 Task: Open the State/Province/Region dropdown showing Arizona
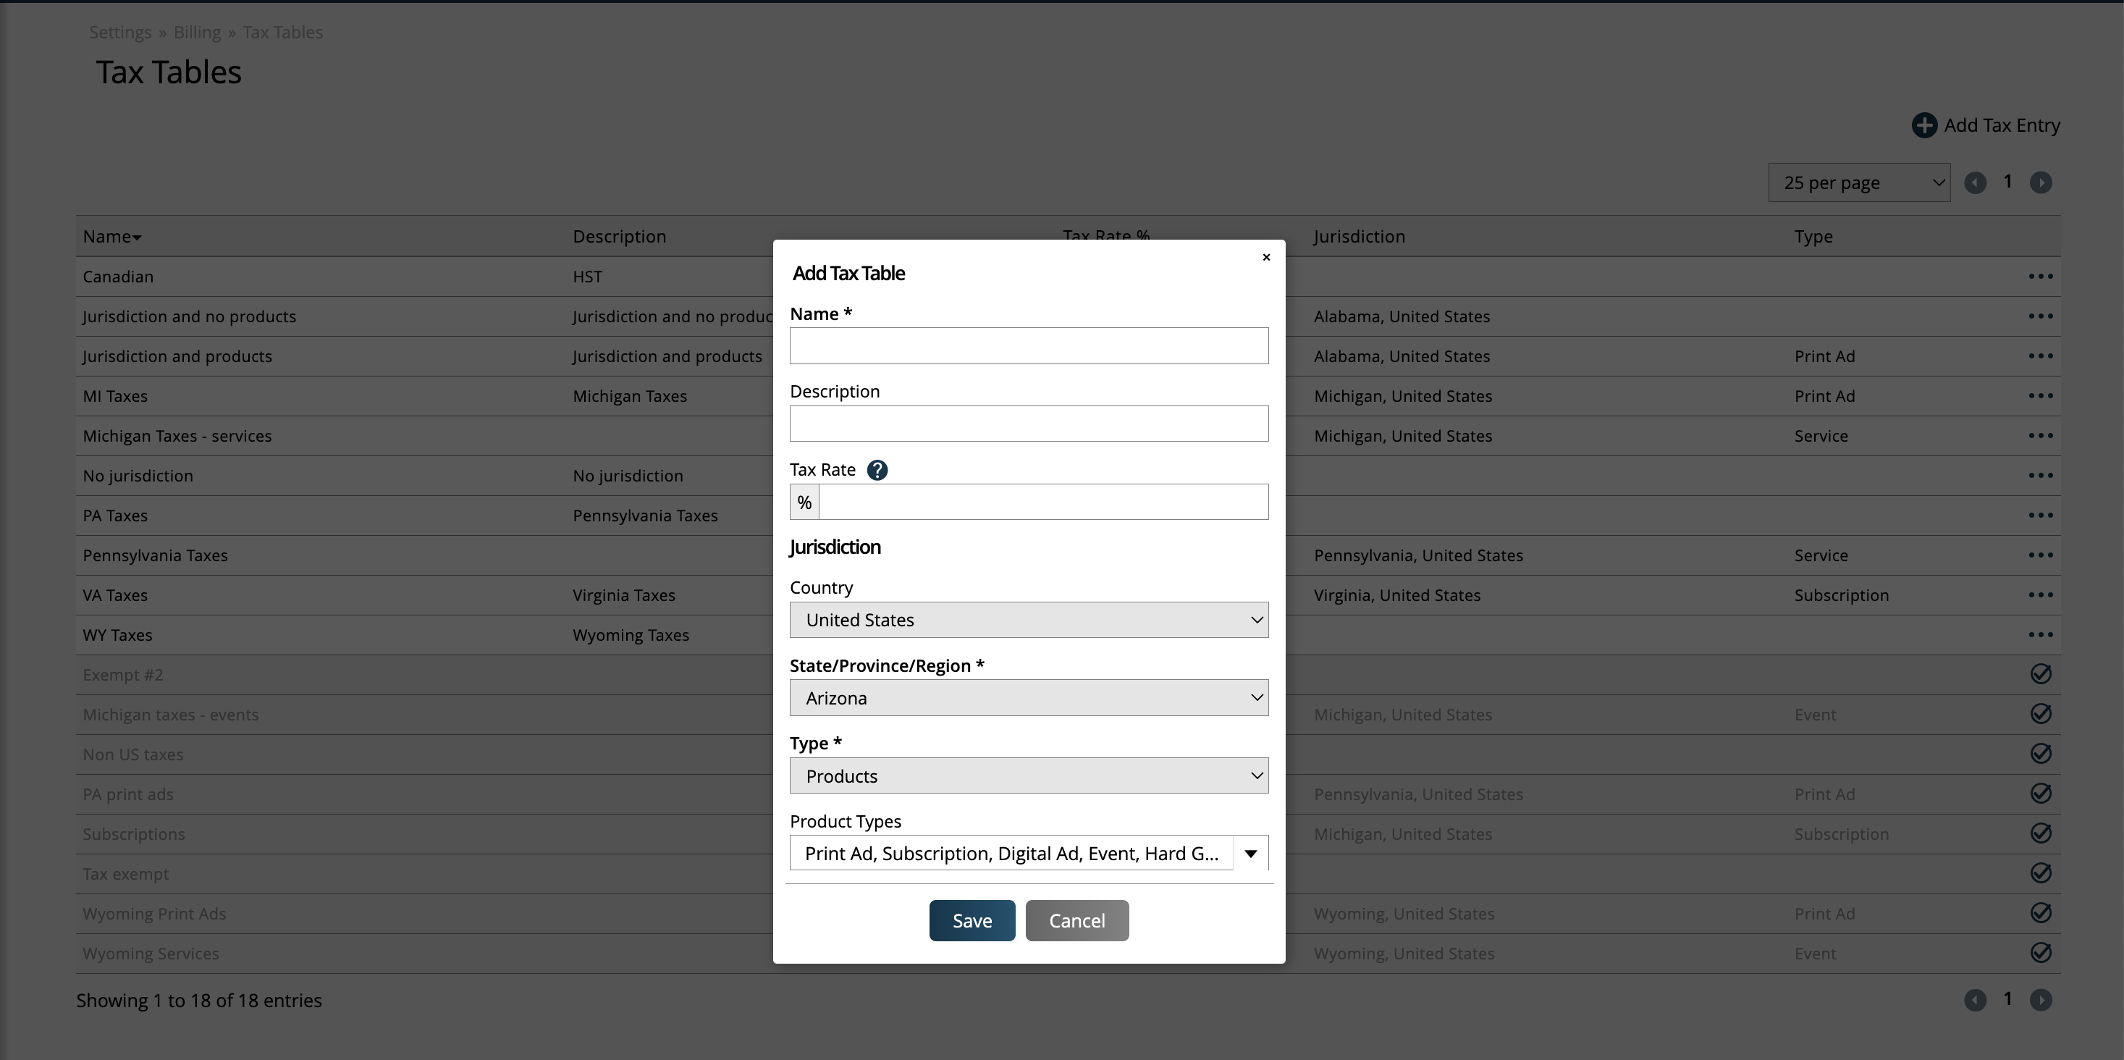(x=1028, y=698)
